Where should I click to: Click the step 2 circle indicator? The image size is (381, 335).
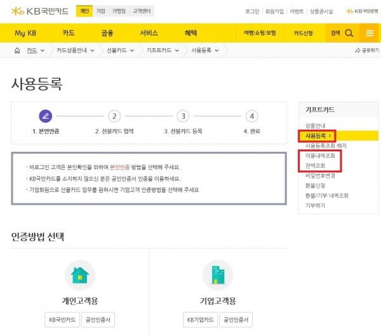click(x=114, y=116)
